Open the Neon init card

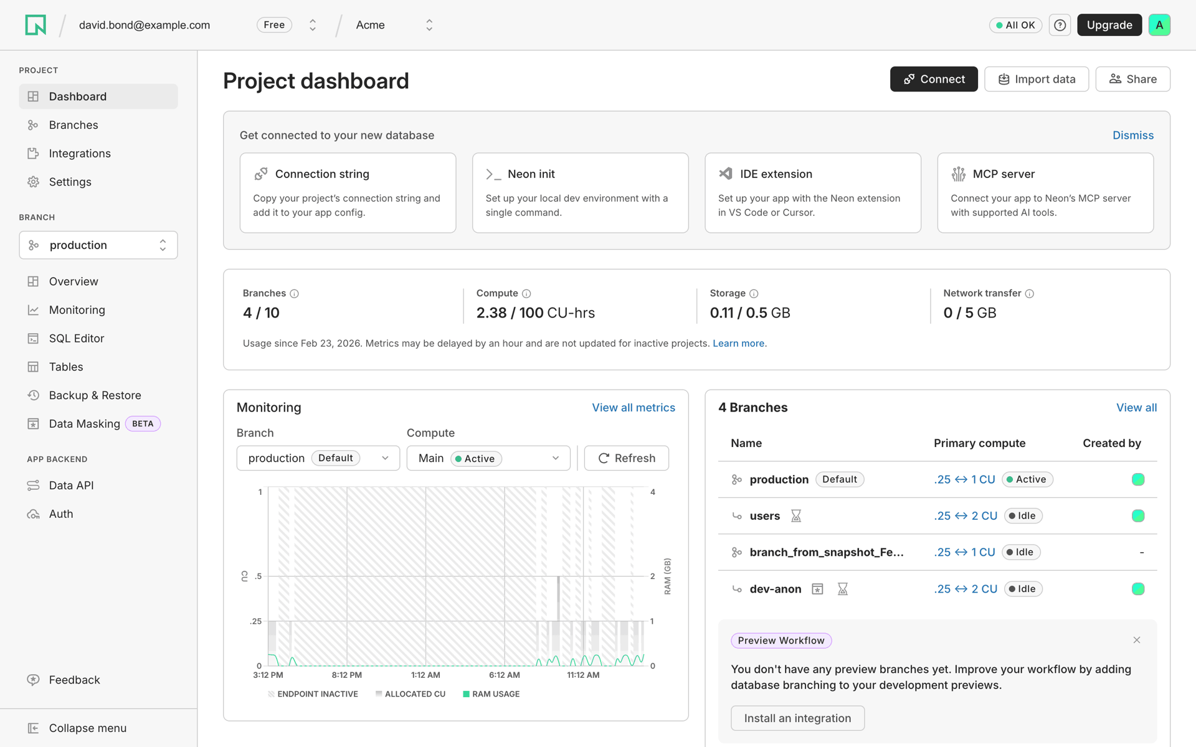click(x=581, y=193)
